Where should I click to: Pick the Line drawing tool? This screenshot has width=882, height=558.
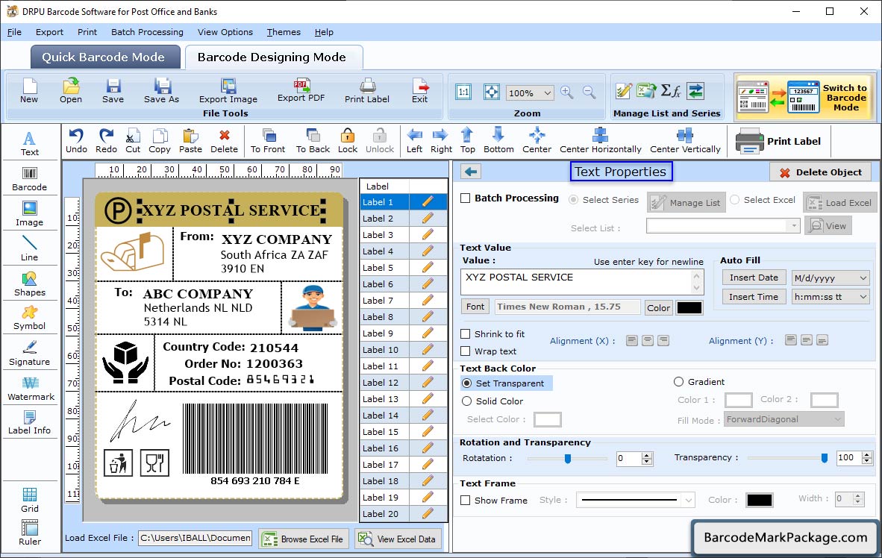[29, 248]
